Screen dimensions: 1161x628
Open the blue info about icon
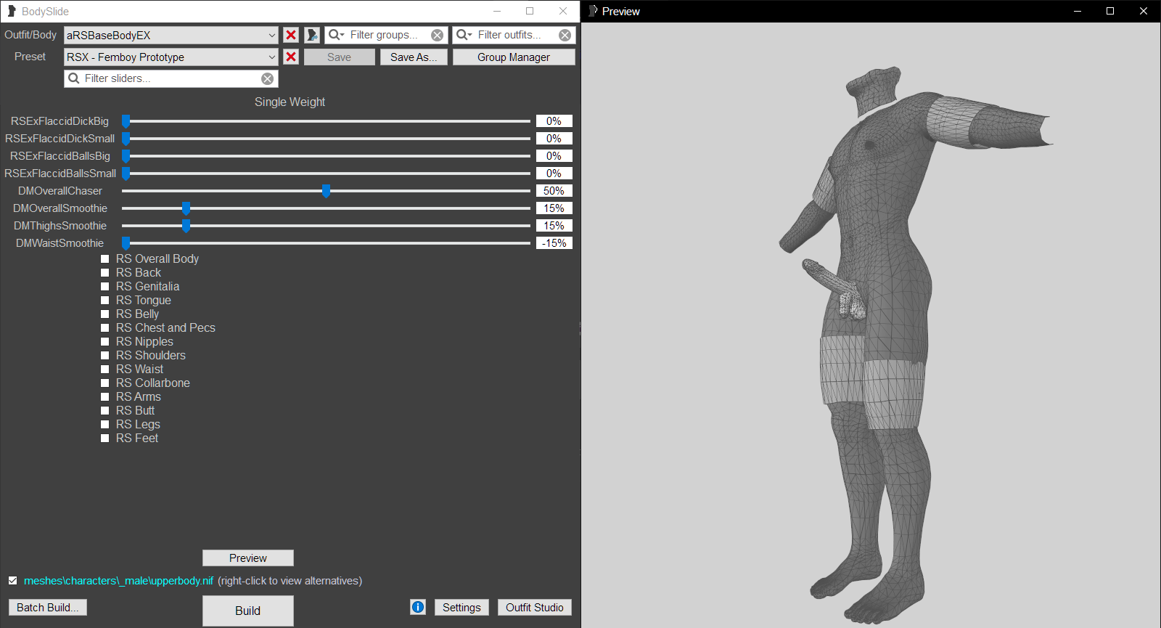[418, 607]
